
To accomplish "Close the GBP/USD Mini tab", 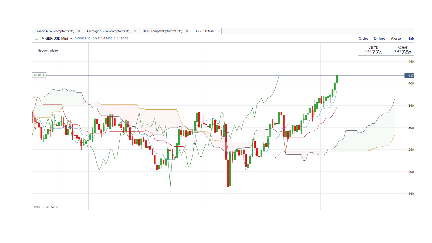I will pyautogui.click(x=219, y=31).
